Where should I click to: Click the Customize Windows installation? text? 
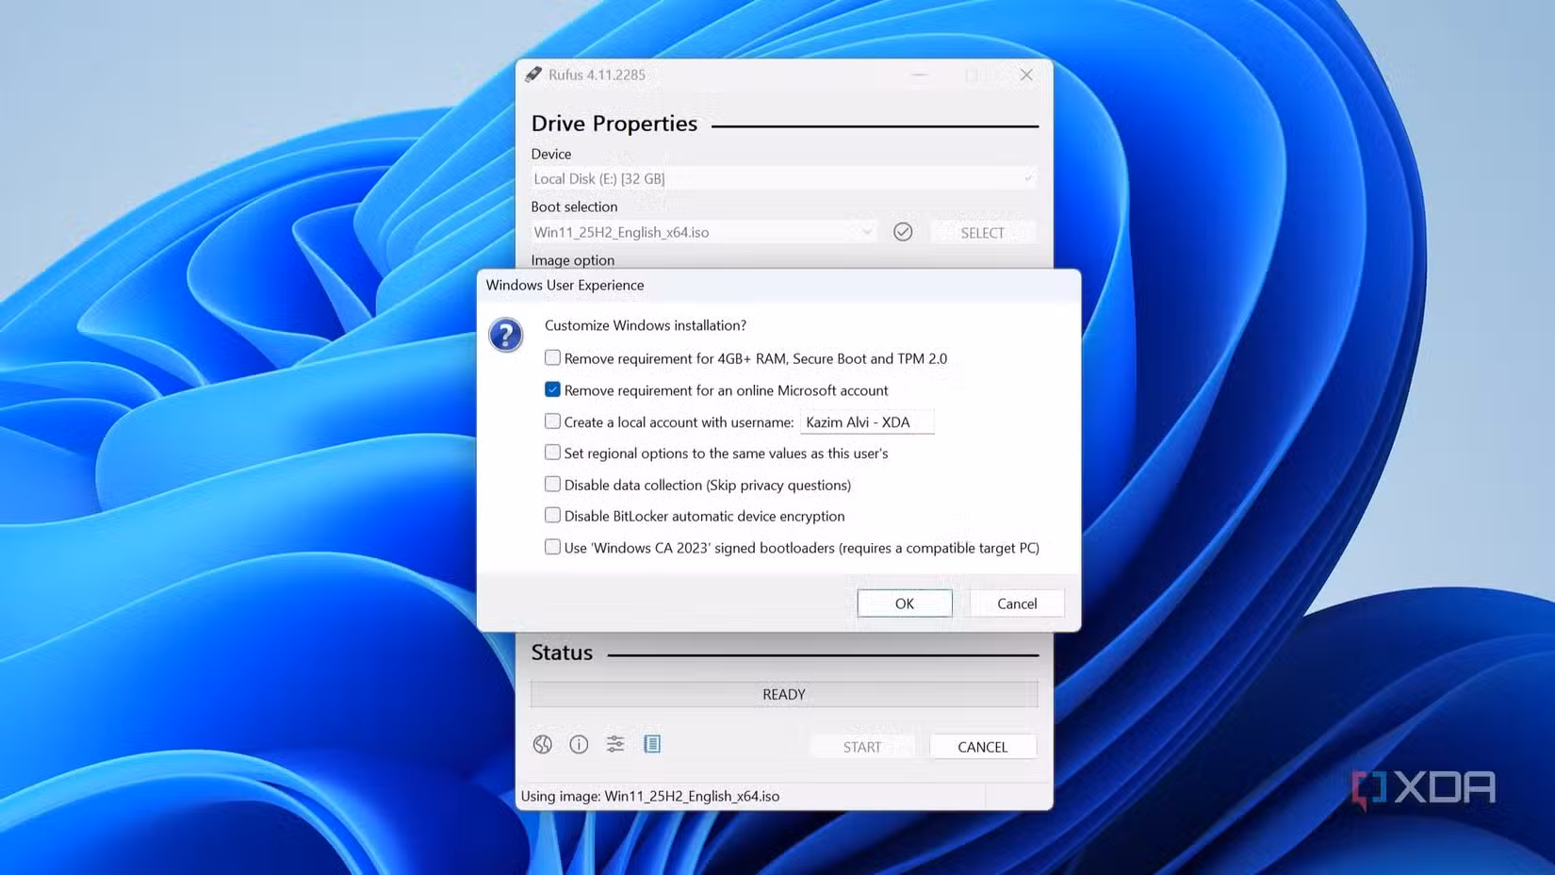[646, 325]
